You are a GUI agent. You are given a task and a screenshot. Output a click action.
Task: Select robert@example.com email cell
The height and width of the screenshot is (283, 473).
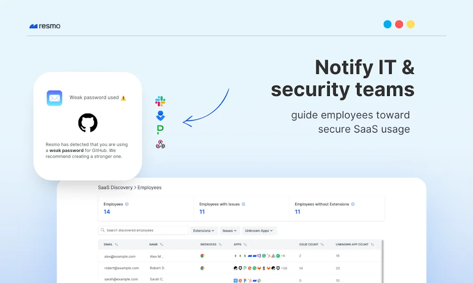pyautogui.click(x=121, y=268)
